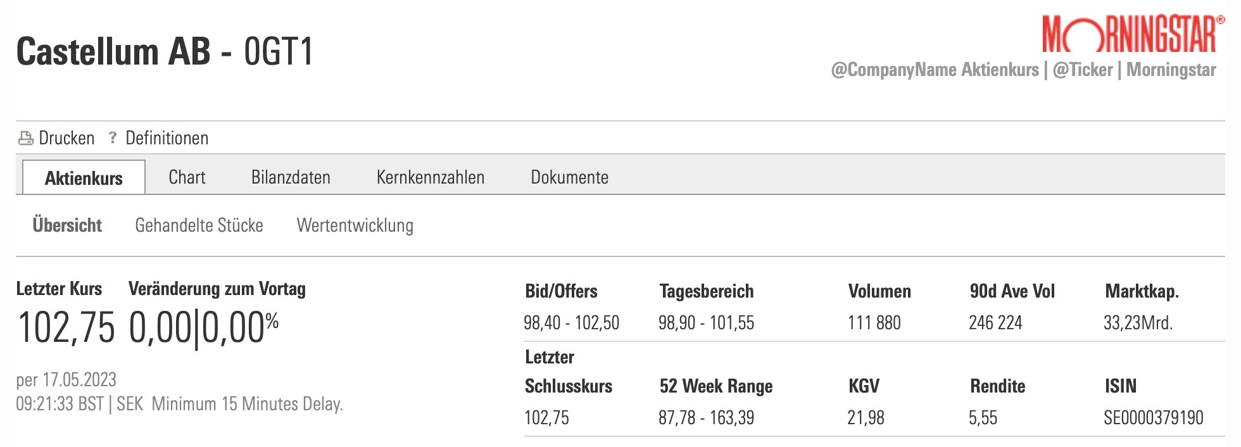The width and height of the screenshot is (1241, 447).
Task: Open the Bilanzdaten tab
Action: pos(291,177)
